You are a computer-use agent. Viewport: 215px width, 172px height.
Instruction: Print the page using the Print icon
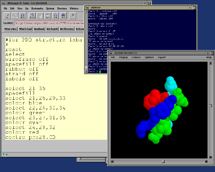[56, 15]
